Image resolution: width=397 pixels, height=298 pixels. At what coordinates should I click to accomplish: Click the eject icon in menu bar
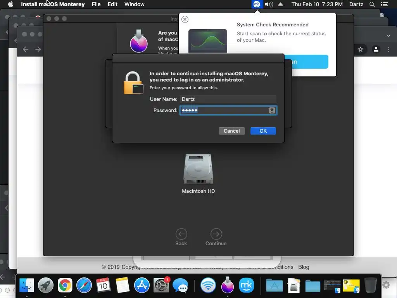coord(281,4)
